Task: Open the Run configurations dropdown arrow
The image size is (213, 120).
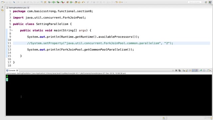Action: [x=56, y=2]
